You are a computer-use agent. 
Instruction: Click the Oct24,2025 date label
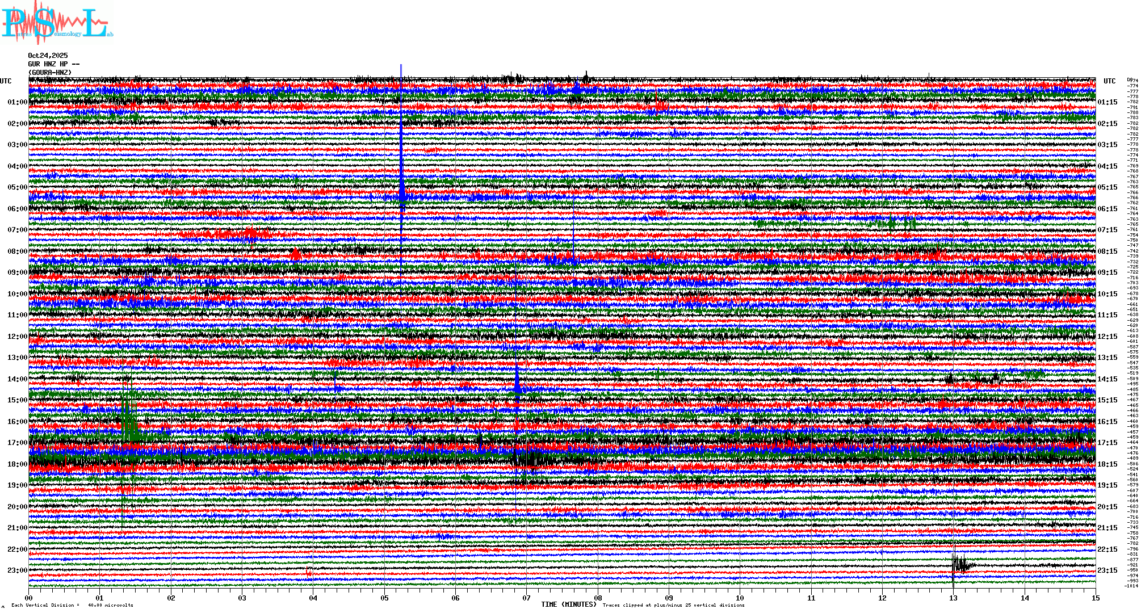[48, 56]
